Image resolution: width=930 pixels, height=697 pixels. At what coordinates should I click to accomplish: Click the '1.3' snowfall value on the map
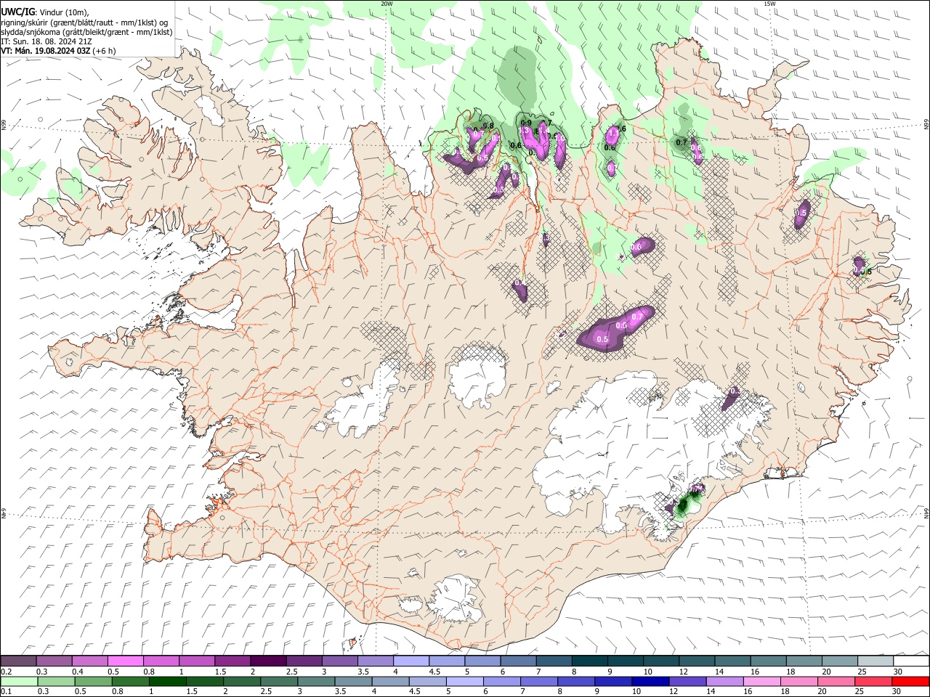pyautogui.click(x=525, y=130)
